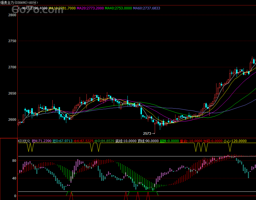Click the 短D:67.9713 value label
This screenshot has height=200, width=256.
tap(63, 141)
